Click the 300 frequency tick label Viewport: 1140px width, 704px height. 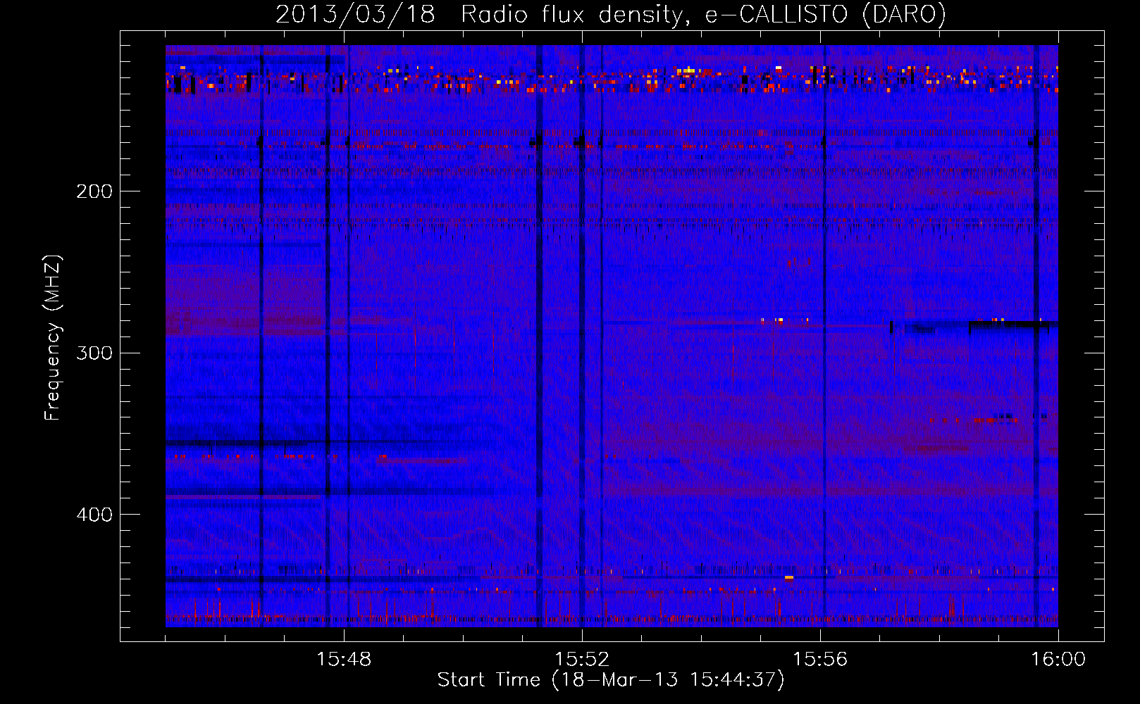tap(94, 353)
